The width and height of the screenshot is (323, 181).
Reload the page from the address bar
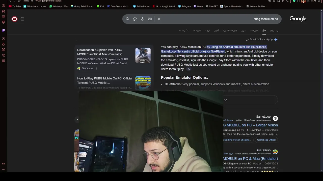coord(19,1)
